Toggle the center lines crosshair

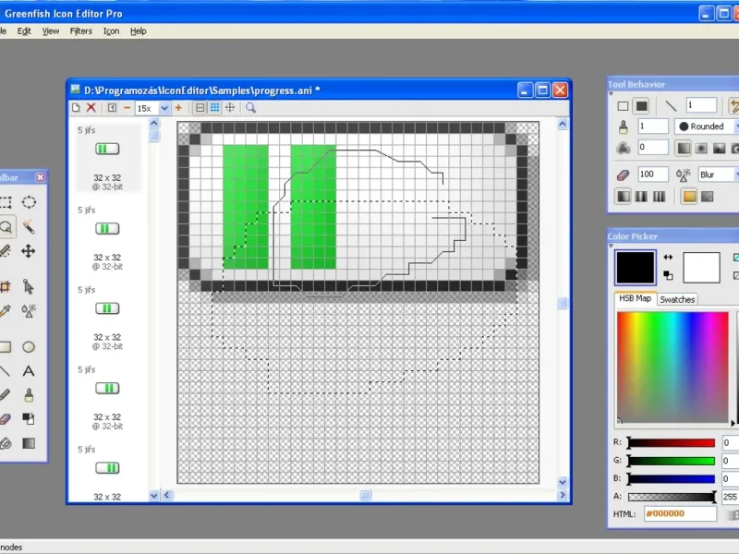coord(230,108)
